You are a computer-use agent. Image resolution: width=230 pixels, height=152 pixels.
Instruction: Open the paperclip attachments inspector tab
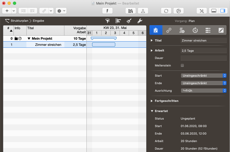169,30
